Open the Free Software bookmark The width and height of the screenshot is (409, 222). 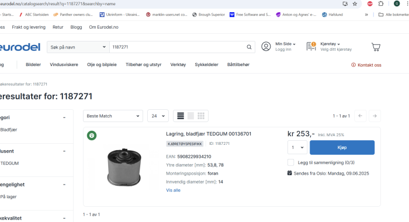[250, 15]
